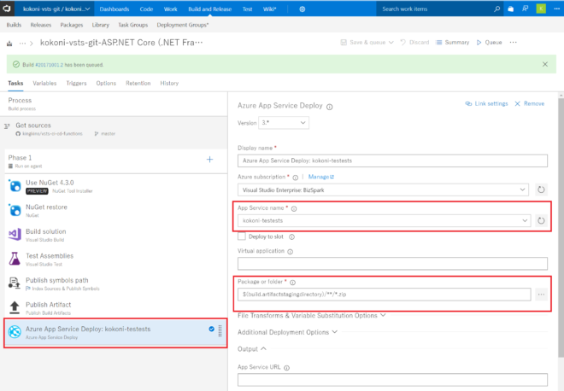Switch to the Variables tab
The height and width of the screenshot is (391, 564).
[x=44, y=83]
